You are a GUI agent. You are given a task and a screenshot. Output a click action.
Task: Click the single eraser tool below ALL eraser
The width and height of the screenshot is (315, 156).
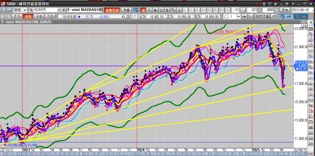[311, 44]
